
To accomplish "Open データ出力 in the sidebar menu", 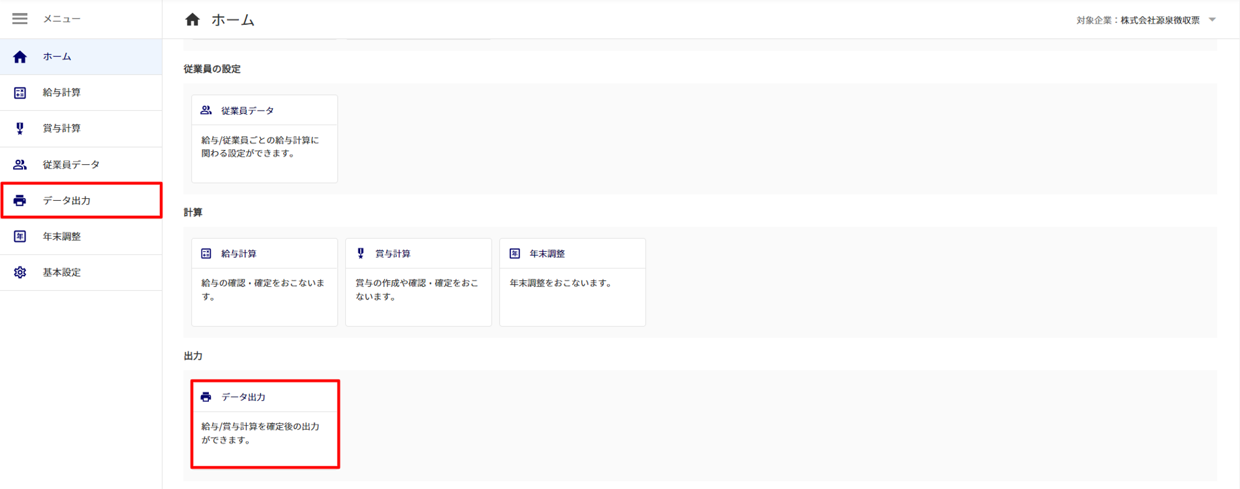I will point(81,201).
